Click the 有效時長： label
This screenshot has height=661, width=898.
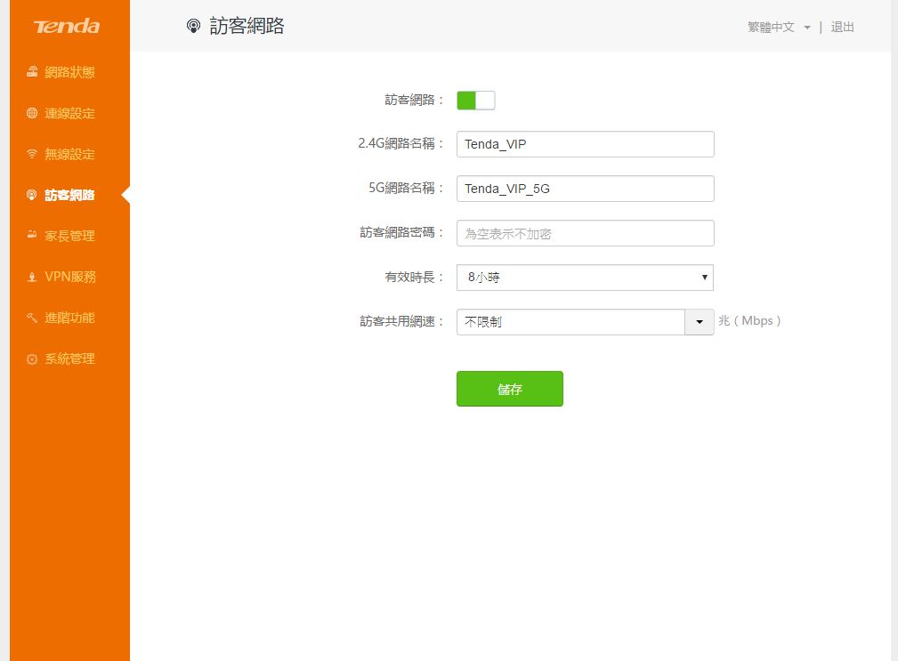click(414, 278)
